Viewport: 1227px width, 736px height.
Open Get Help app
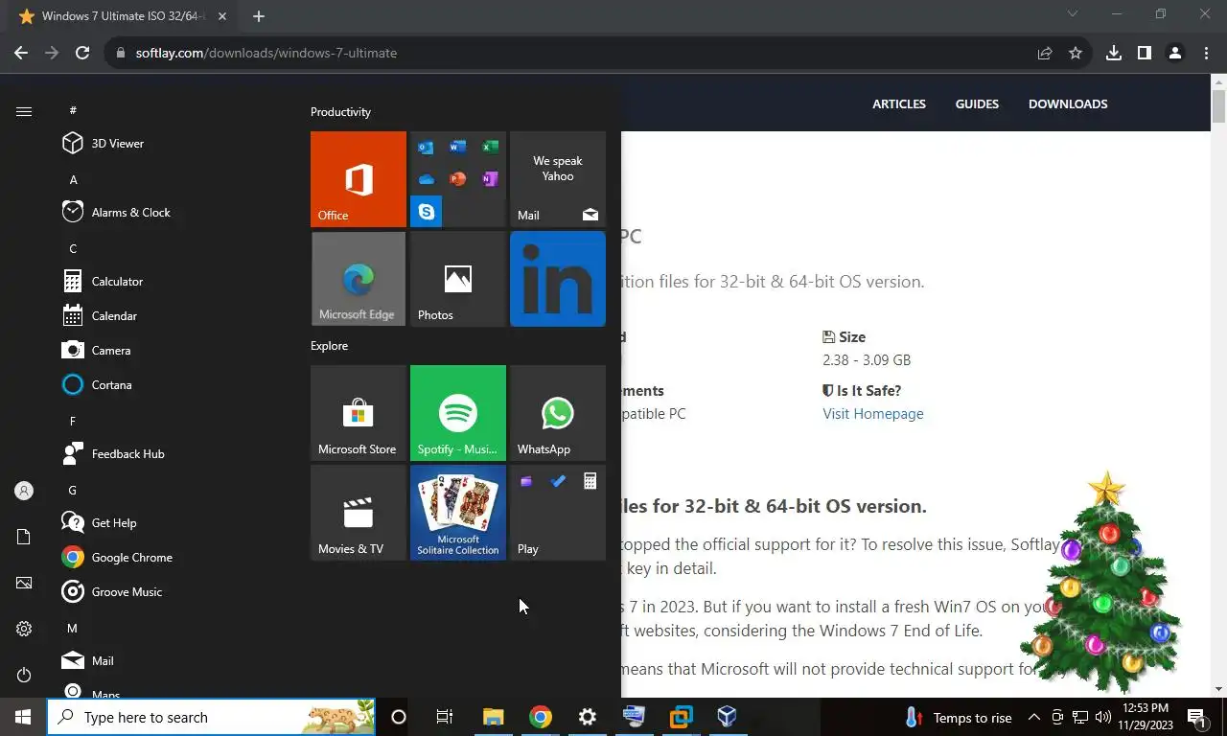pos(176,523)
